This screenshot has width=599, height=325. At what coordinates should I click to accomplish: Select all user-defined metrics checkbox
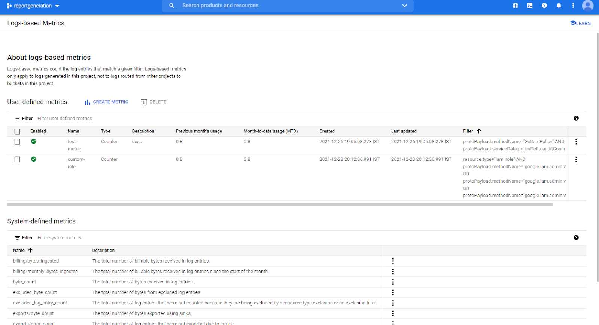[17, 131]
